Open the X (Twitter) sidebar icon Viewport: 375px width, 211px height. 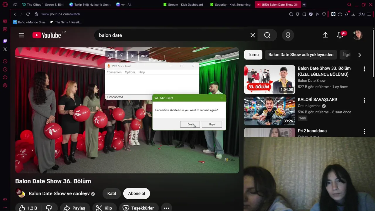click(x=5, y=49)
